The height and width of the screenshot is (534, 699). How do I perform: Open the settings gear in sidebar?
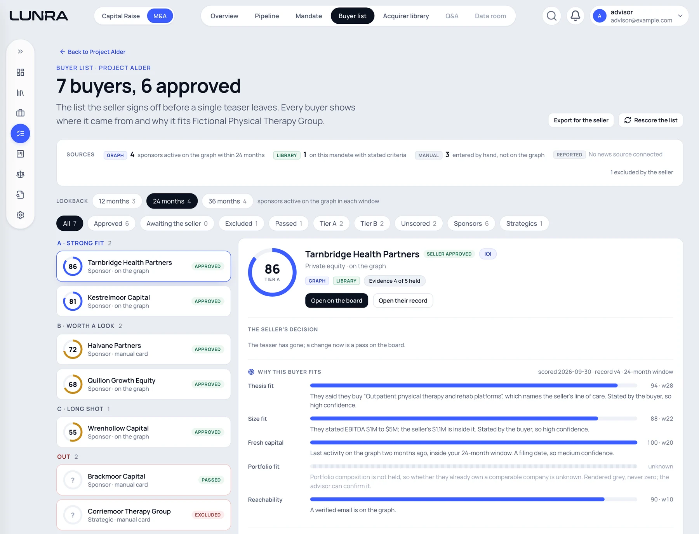tap(20, 215)
